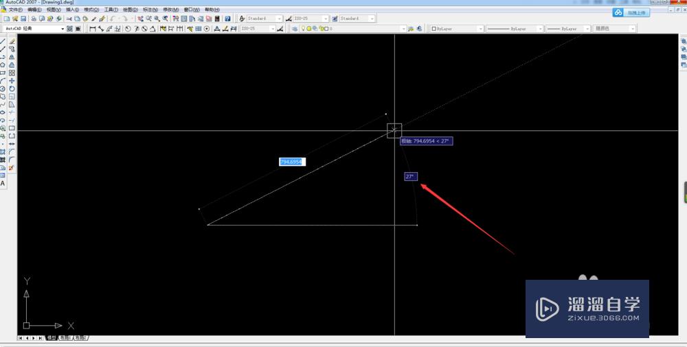Select the Erase modify tool

[12, 40]
